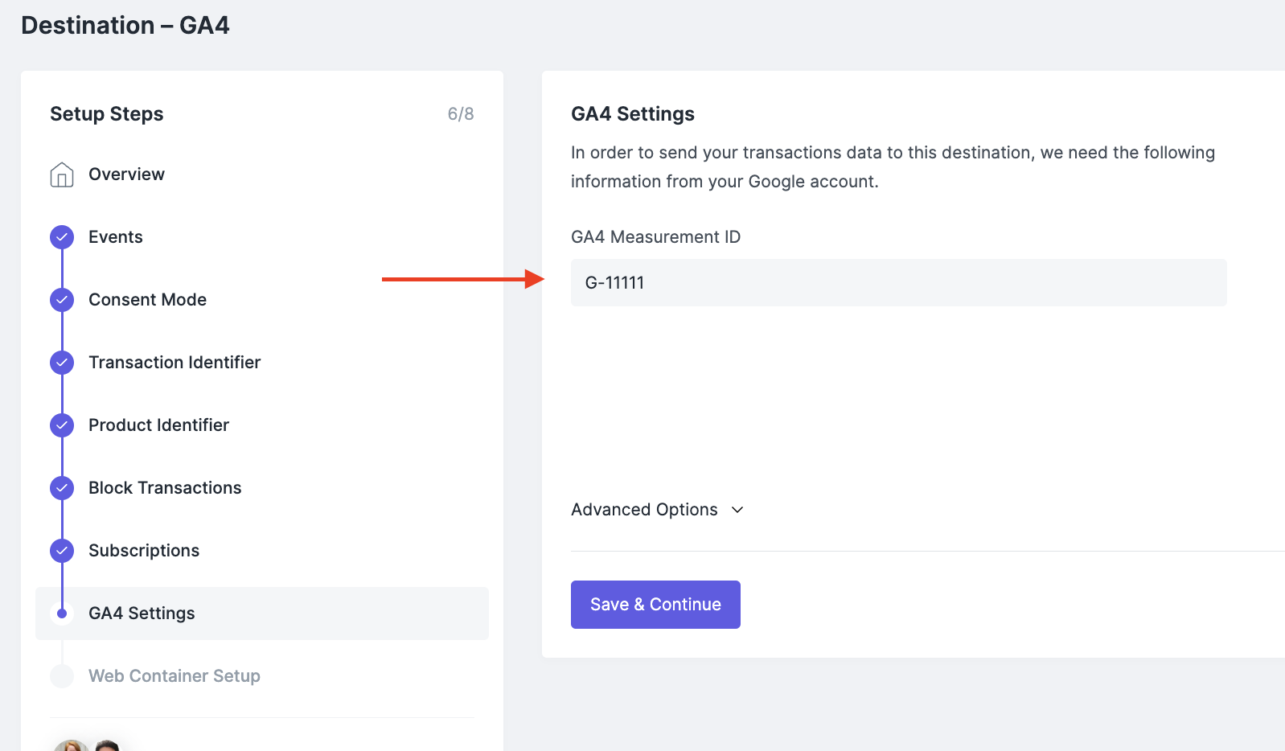Viewport: 1285px width, 751px height.
Task: Click the Setup Steps heading
Action: click(x=107, y=114)
